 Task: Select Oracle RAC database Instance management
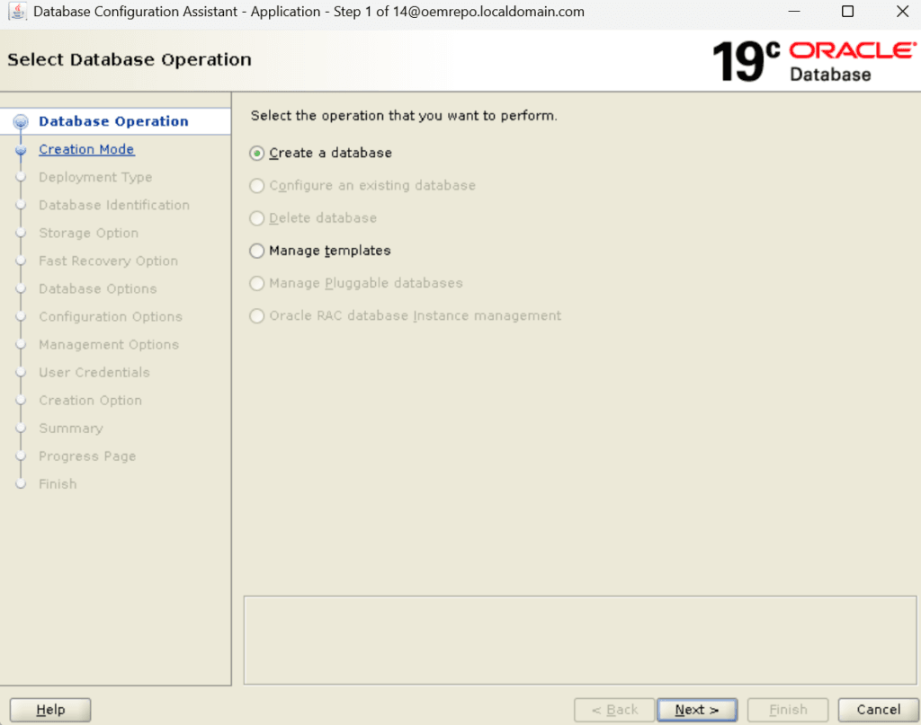[256, 316]
